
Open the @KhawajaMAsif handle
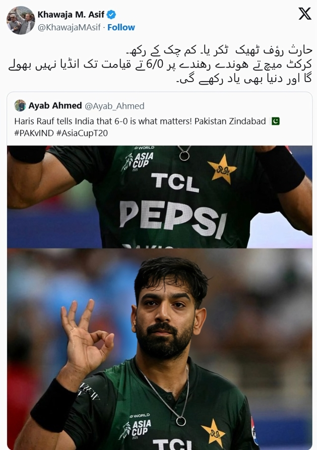click(69, 27)
